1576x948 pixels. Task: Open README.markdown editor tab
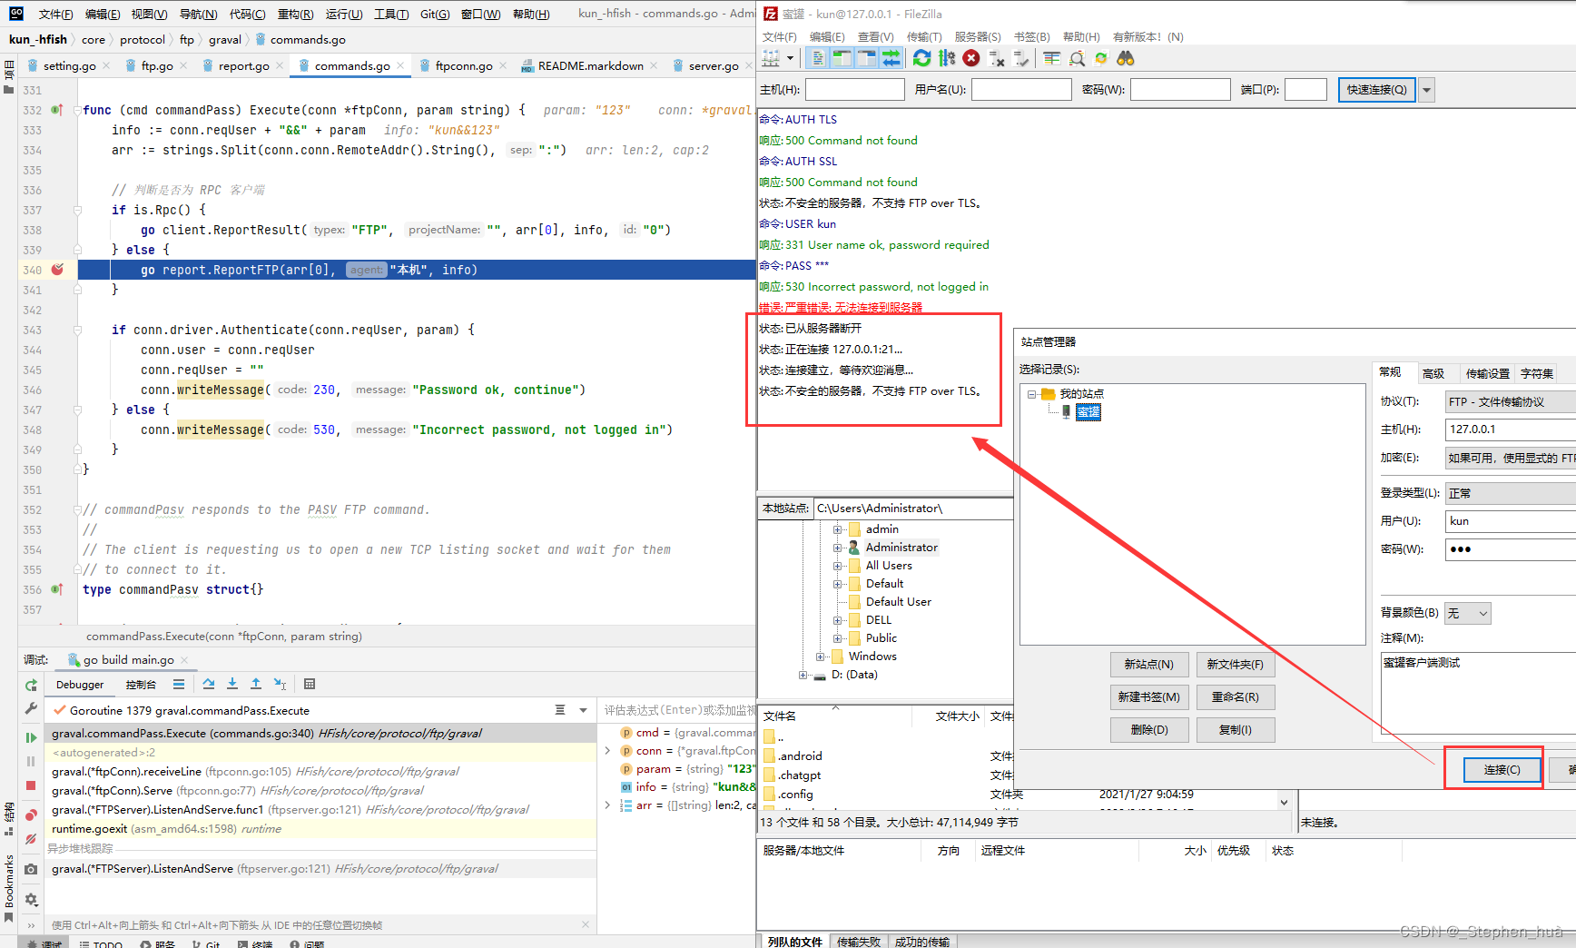pos(590,65)
